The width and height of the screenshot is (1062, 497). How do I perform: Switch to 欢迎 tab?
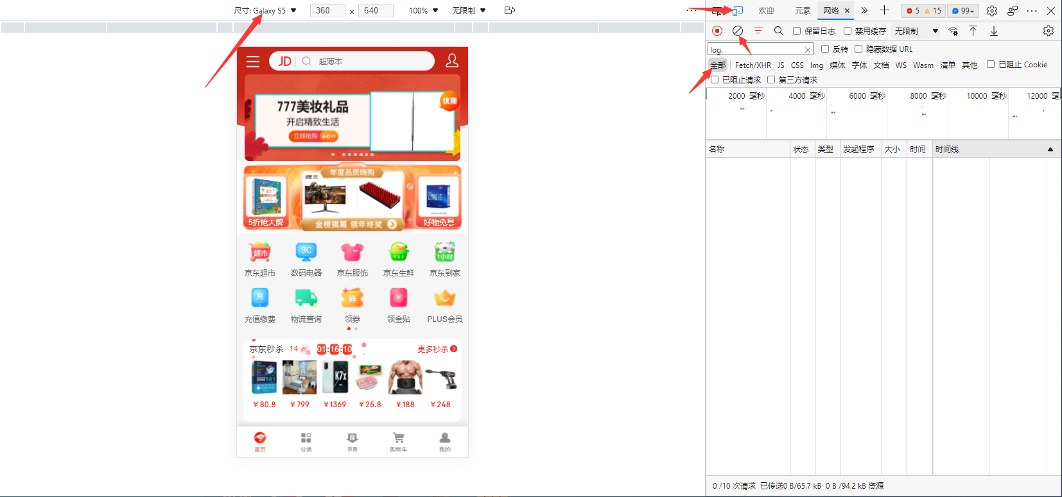[x=766, y=10]
